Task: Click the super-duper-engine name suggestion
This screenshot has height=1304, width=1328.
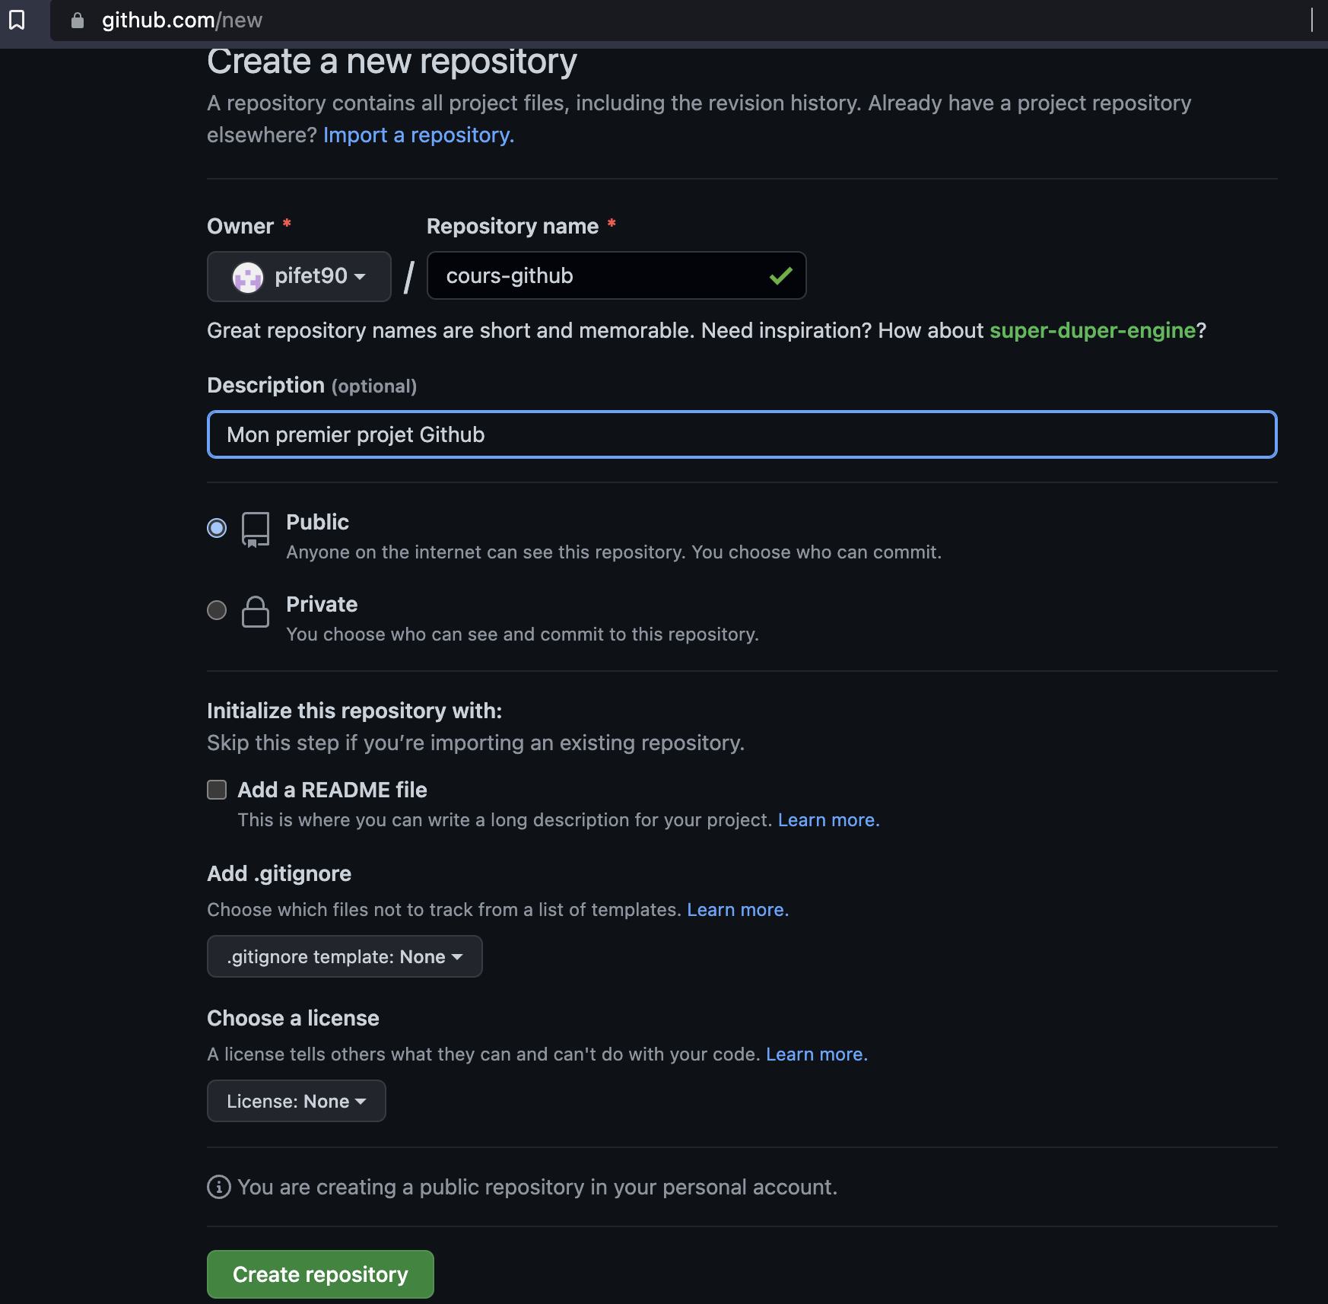Action: pyautogui.click(x=1093, y=330)
